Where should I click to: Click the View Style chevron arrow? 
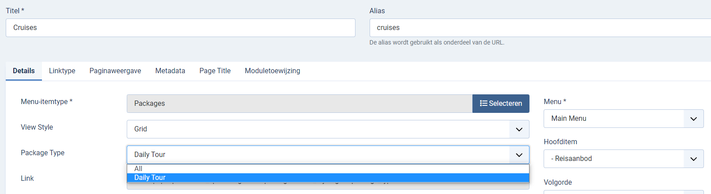[x=519, y=129]
